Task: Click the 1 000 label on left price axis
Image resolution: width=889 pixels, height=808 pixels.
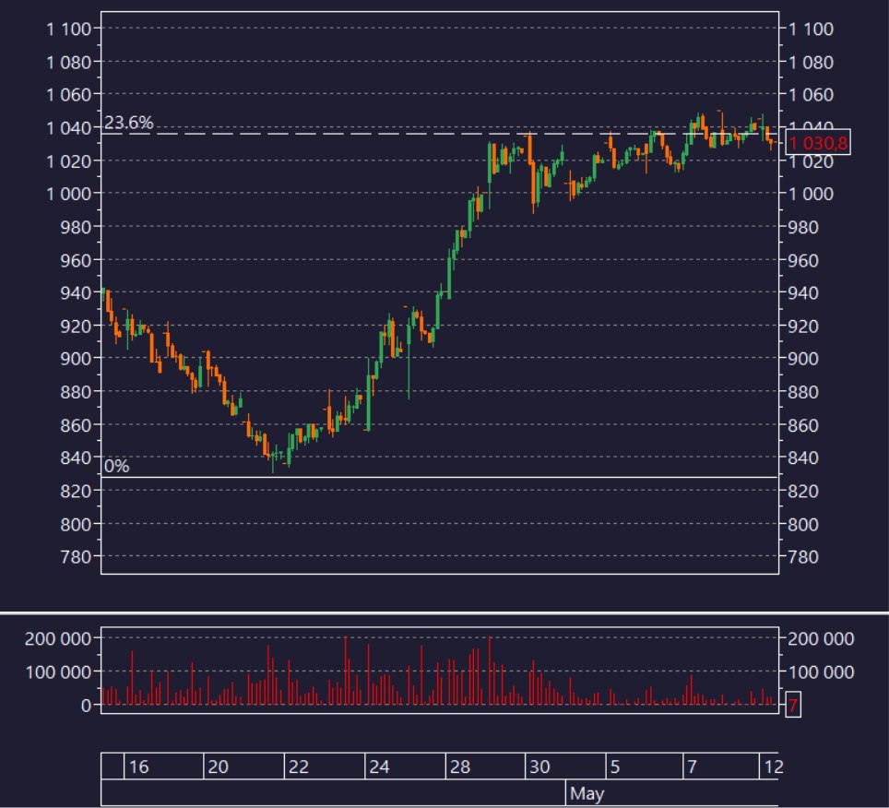Action: [68, 194]
